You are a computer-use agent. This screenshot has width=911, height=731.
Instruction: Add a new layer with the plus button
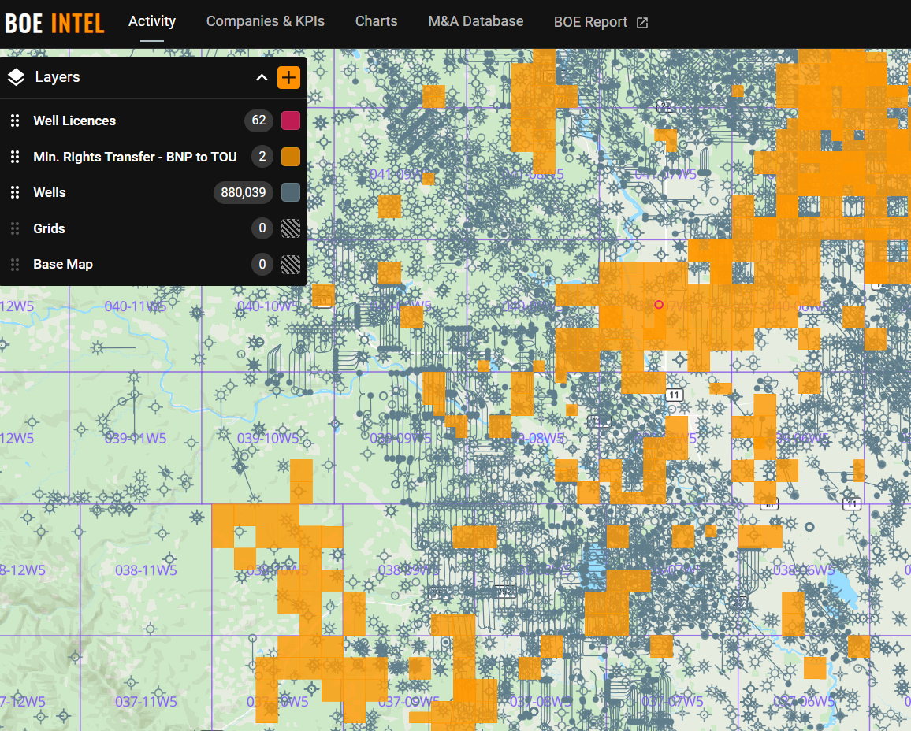click(288, 78)
